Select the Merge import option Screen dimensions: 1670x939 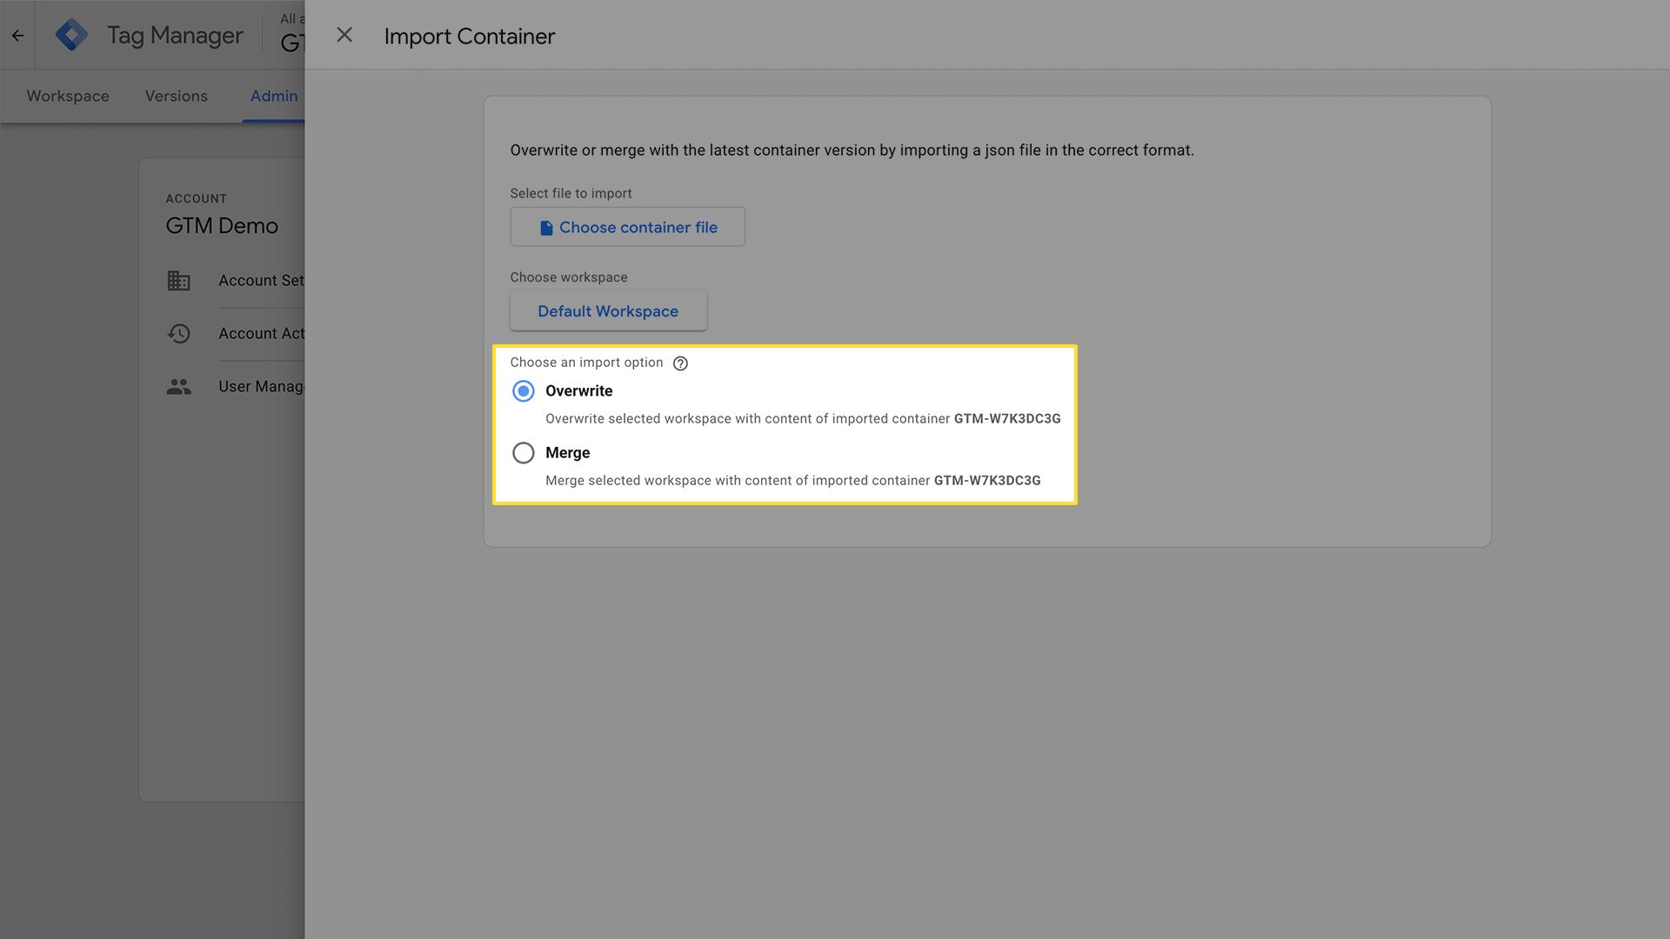[x=523, y=453]
